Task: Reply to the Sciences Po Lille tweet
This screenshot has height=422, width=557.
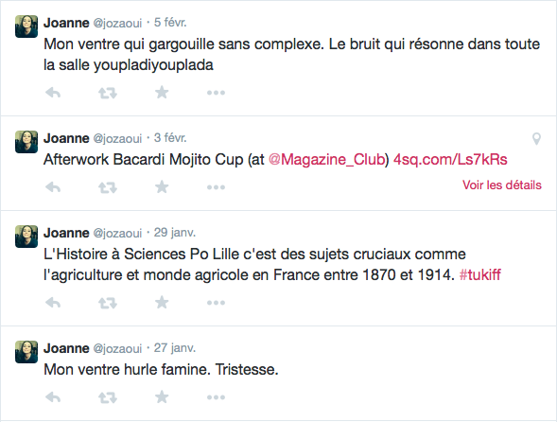Action: tap(53, 303)
